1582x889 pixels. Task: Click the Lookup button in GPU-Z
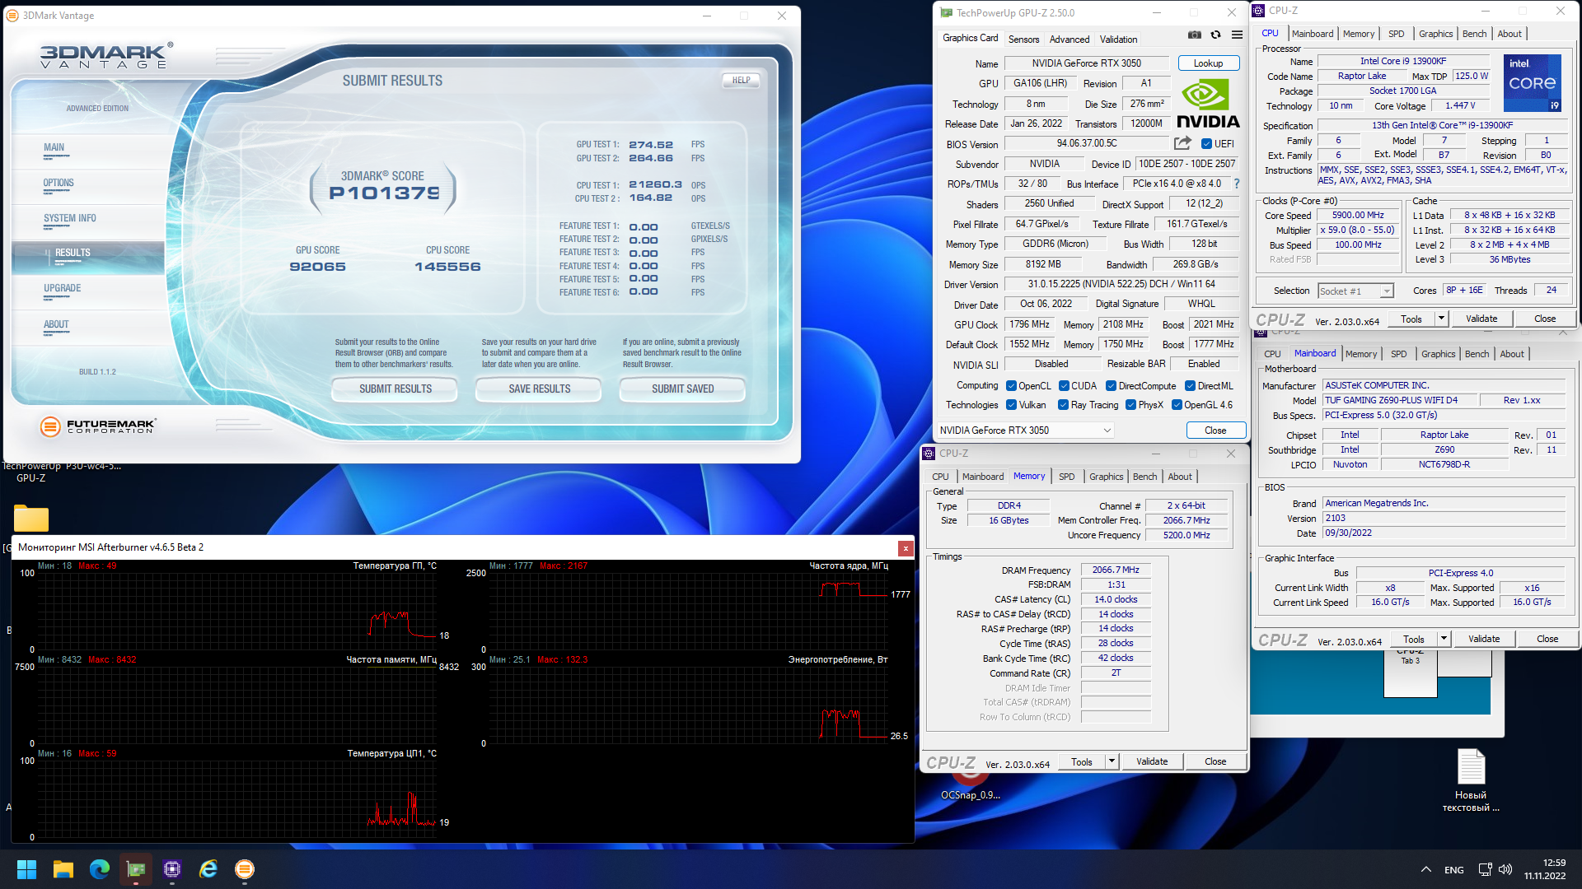point(1208,63)
